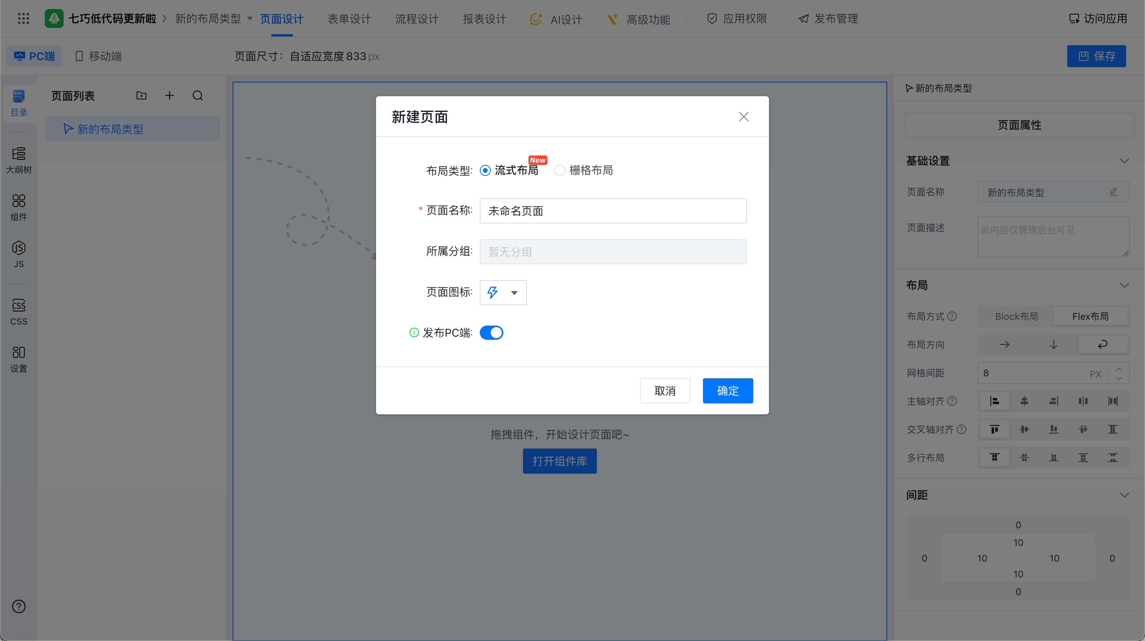The height and width of the screenshot is (641, 1145).
Task: Select the 流式布局 radio option
Action: click(x=485, y=170)
